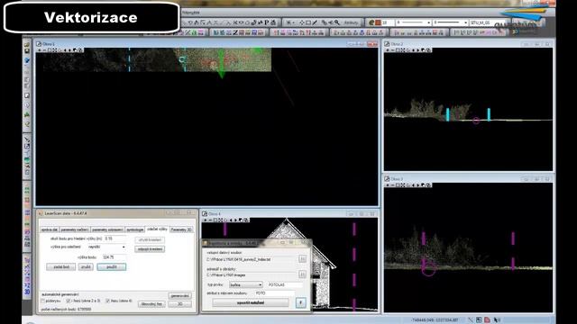Click zoom out icon in Okno 4 toolbar
This screenshot has height=324, width=577.
210,220
